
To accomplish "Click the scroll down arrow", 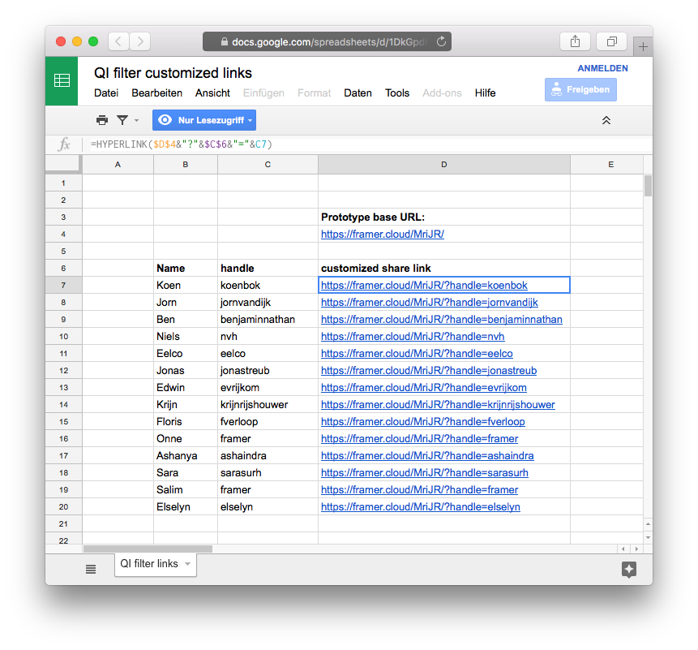I will pyautogui.click(x=649, y=538).
